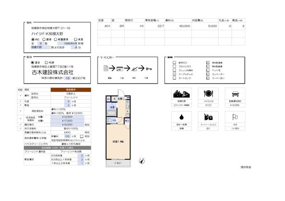Select the 代理 transaction radio button
Screen dimensions: 285x201
pyautogui.click(x=46, y=62)
